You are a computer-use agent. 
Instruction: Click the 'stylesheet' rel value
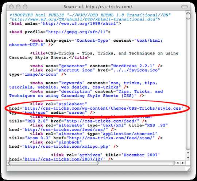pyautogui.click(x=72, y=104)
